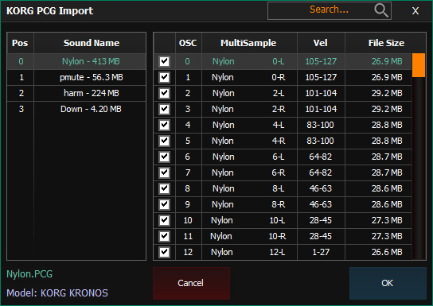Select the harm - 224 MB sound
433x306 pixels.
(x=91, y=93)
